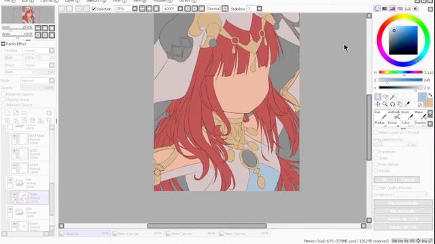Activate the Rotate view tool
Image resolution: width=435 pixels, height=244 pixels.
(392, 104)
